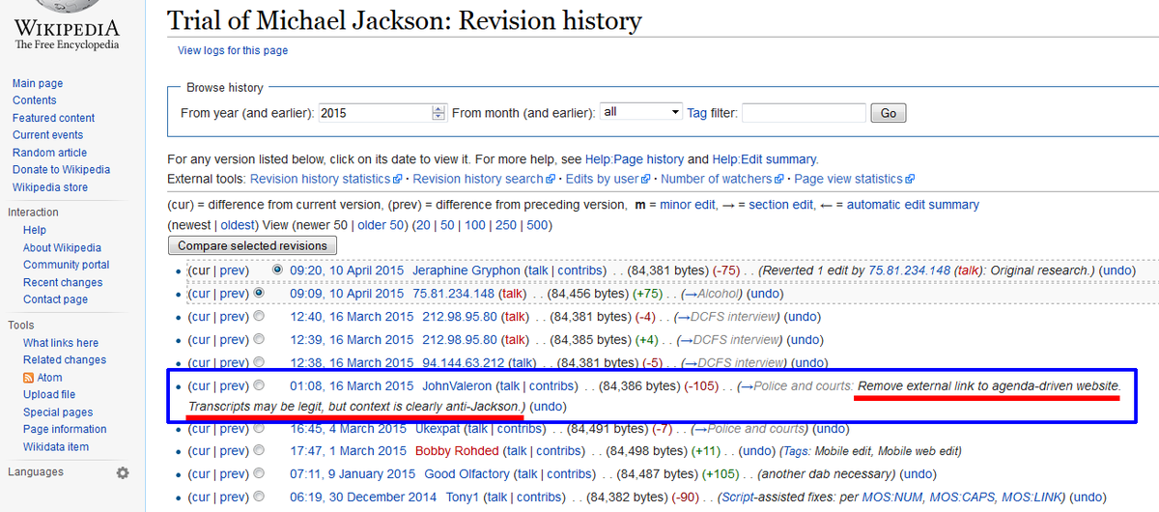Select radio button for 09:20, 10 April 2015 revision
1159x512 pixels.
pyautogui.click(x=279, y=270)
